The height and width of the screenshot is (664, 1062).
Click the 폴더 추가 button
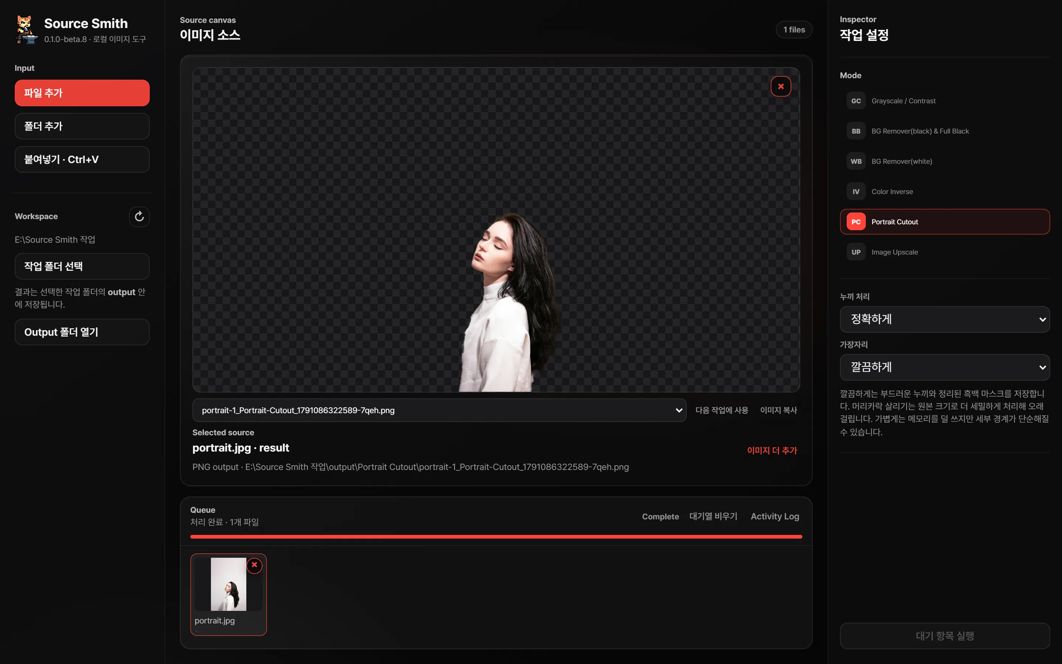[x=82, y=127]
